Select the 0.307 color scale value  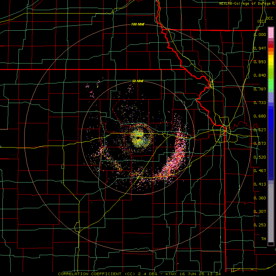[260, 211]
